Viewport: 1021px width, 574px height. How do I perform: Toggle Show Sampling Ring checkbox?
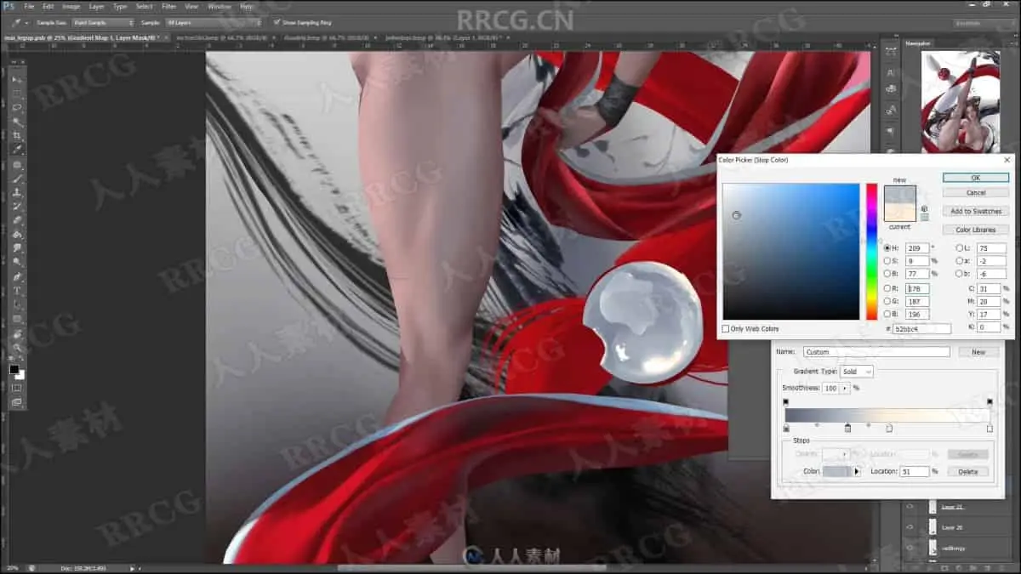(277, 23)
